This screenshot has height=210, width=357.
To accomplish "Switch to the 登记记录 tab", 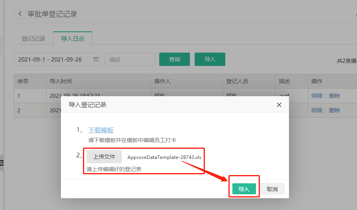I will 33,38.
